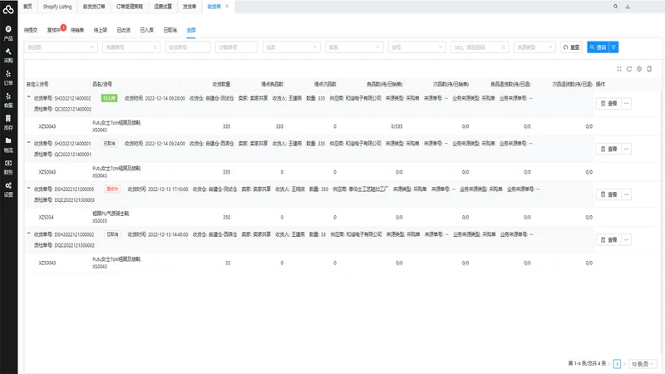
Task: Select the 已收货 status filter tab
Action: (x=123, y=30)
